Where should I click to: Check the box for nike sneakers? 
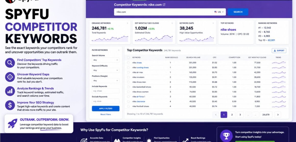128,77
